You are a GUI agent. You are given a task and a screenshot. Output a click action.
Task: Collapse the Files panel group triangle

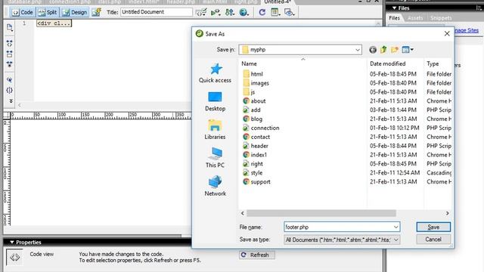point(394,8)
